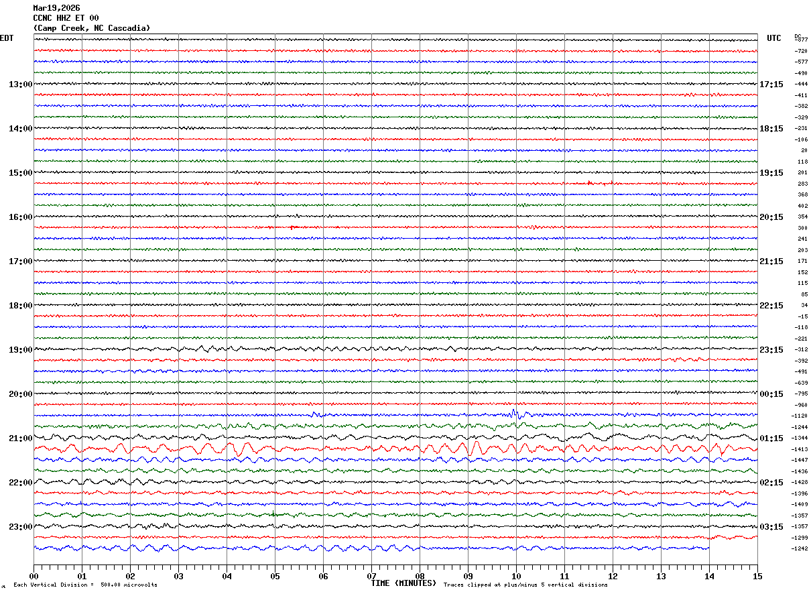Select DC offset value -1344
The width and height of the screenshot is (811, 594).
(x=800, y=438)
